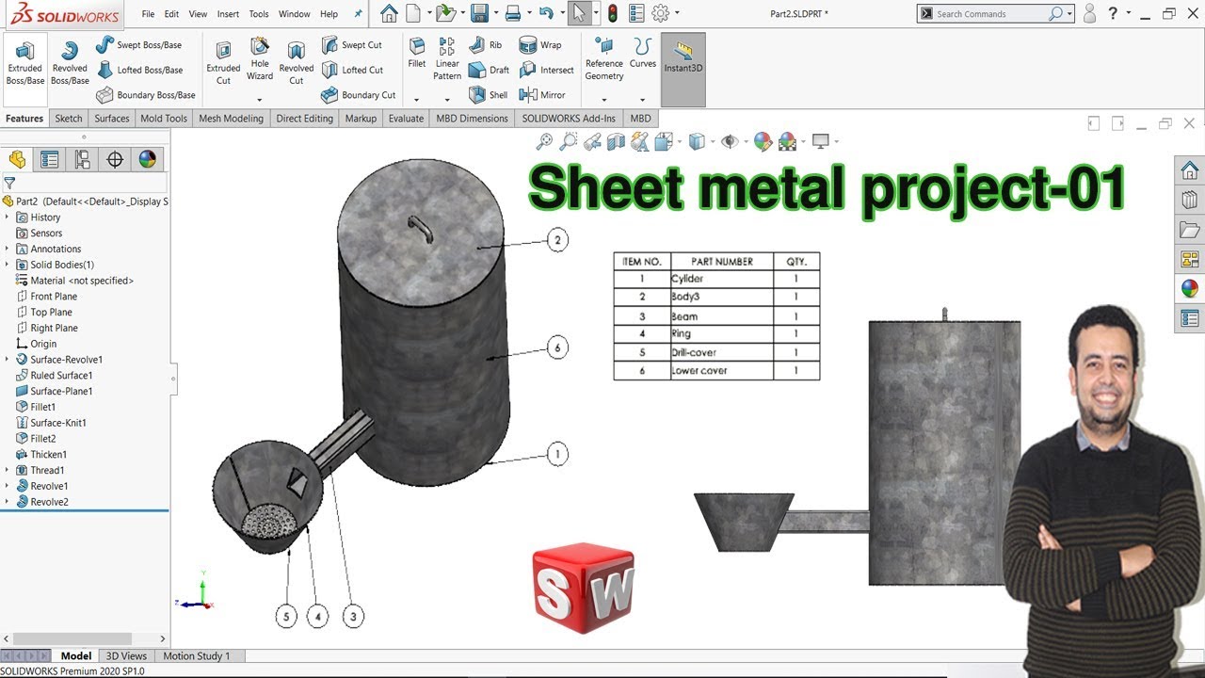The height and width of the screenshot is (678, 1205).
Task: Select the Boundary Cut feature
Action: click(x=358, y=95)
